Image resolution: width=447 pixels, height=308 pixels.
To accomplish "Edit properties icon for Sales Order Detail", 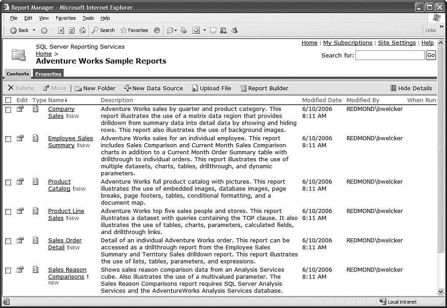I will [x=20, y=240].
